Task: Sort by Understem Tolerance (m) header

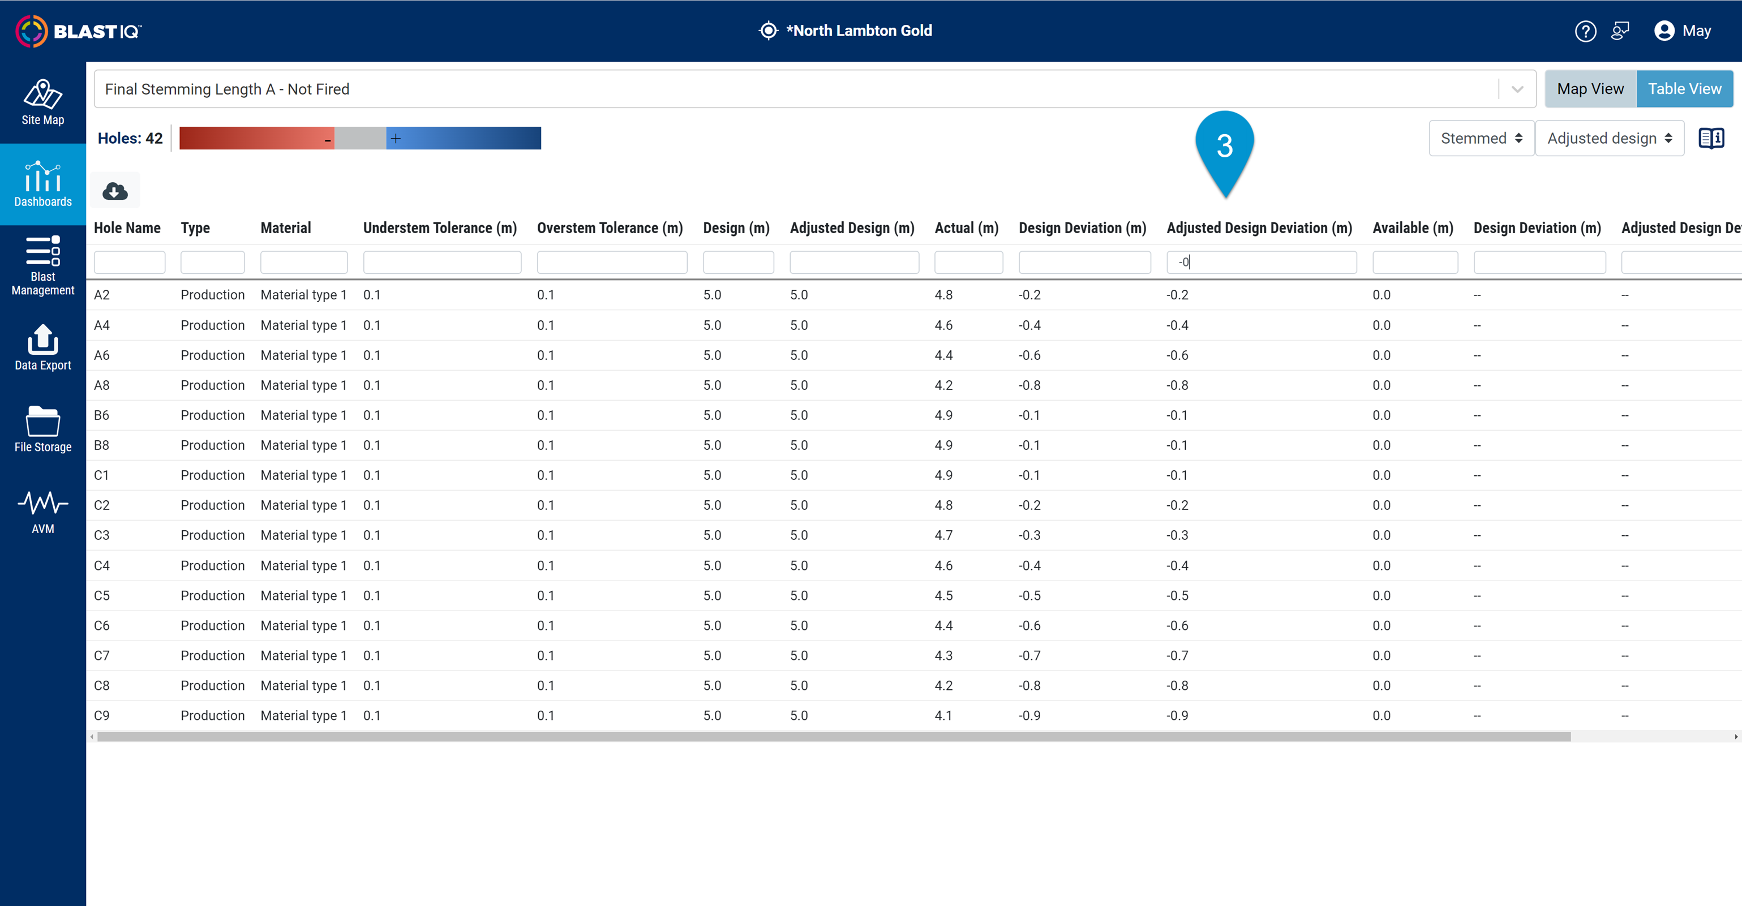Action: [x=440, y=228]
